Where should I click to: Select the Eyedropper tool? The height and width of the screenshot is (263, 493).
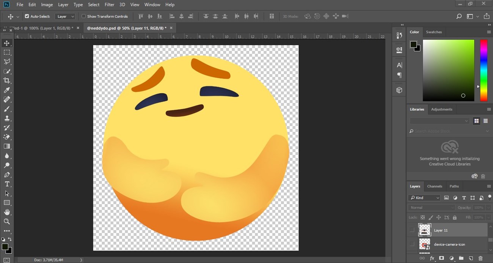[x=7, y=90]
